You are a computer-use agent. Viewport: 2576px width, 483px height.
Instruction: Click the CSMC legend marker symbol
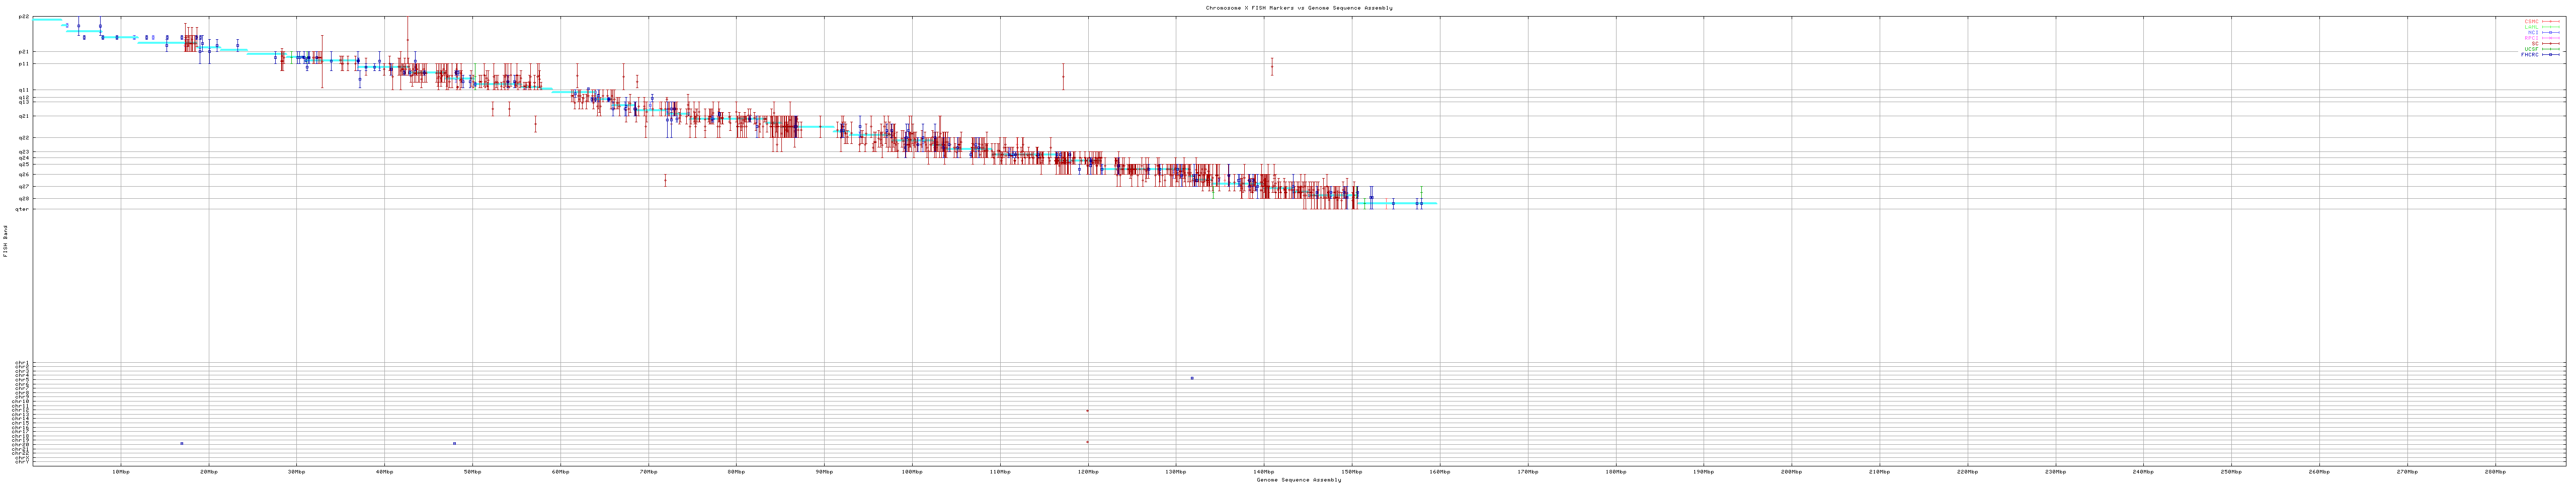tap(2551, 21)
